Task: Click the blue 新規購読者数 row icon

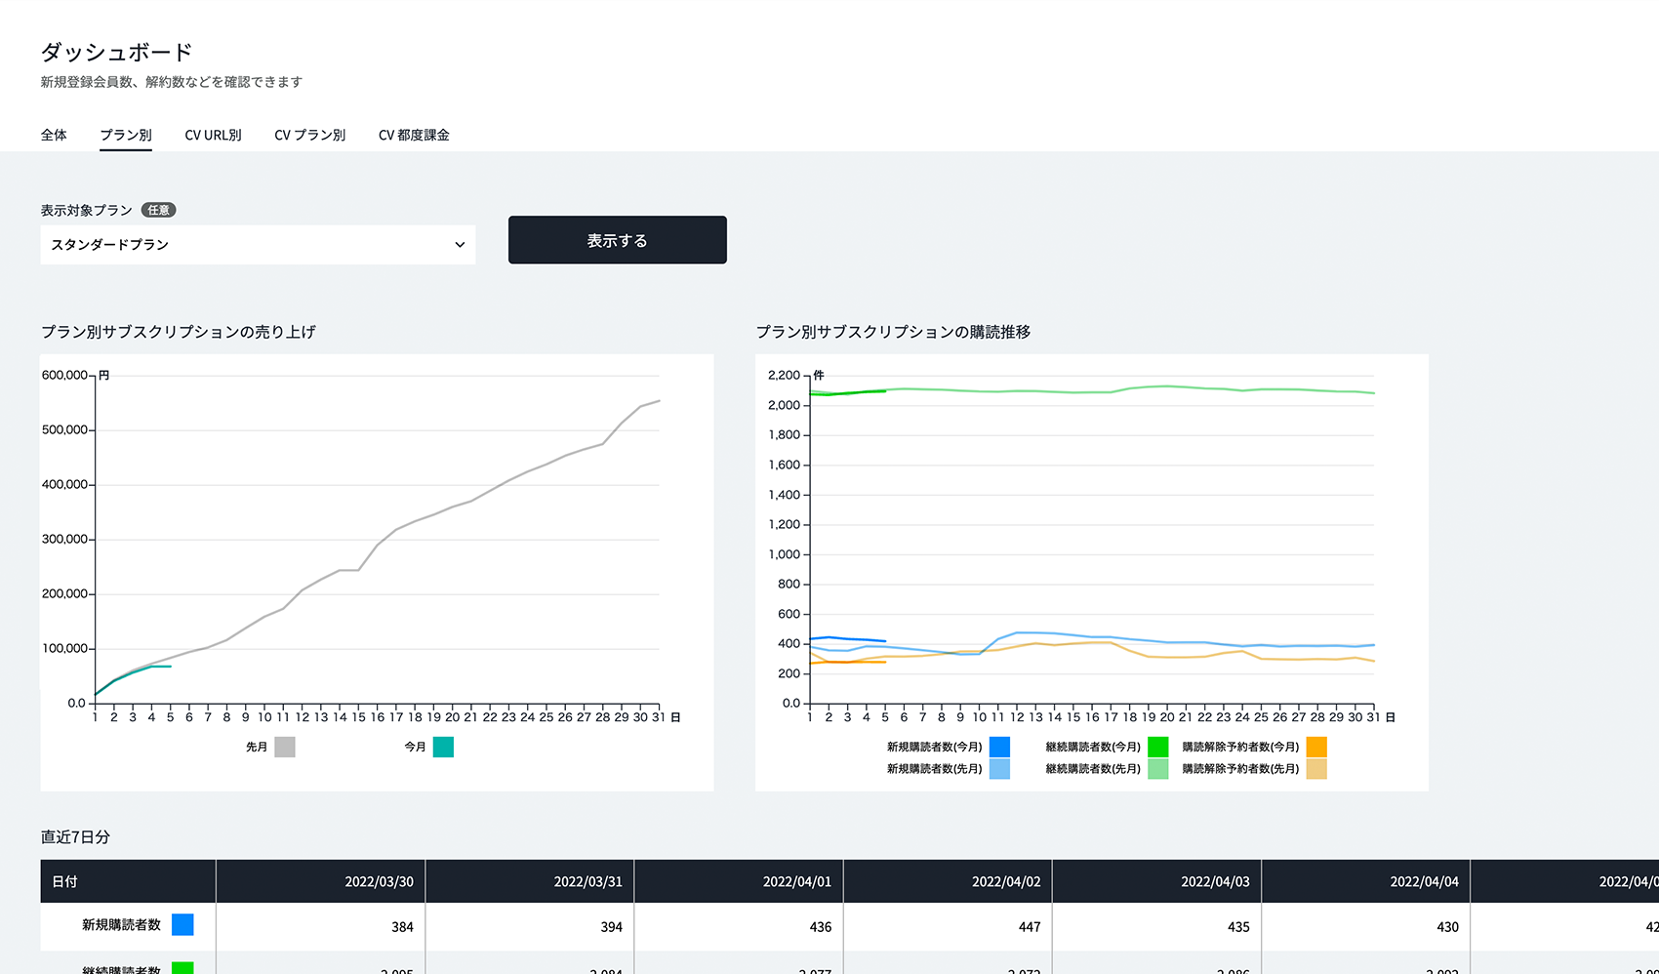Action: click(182, 925)
